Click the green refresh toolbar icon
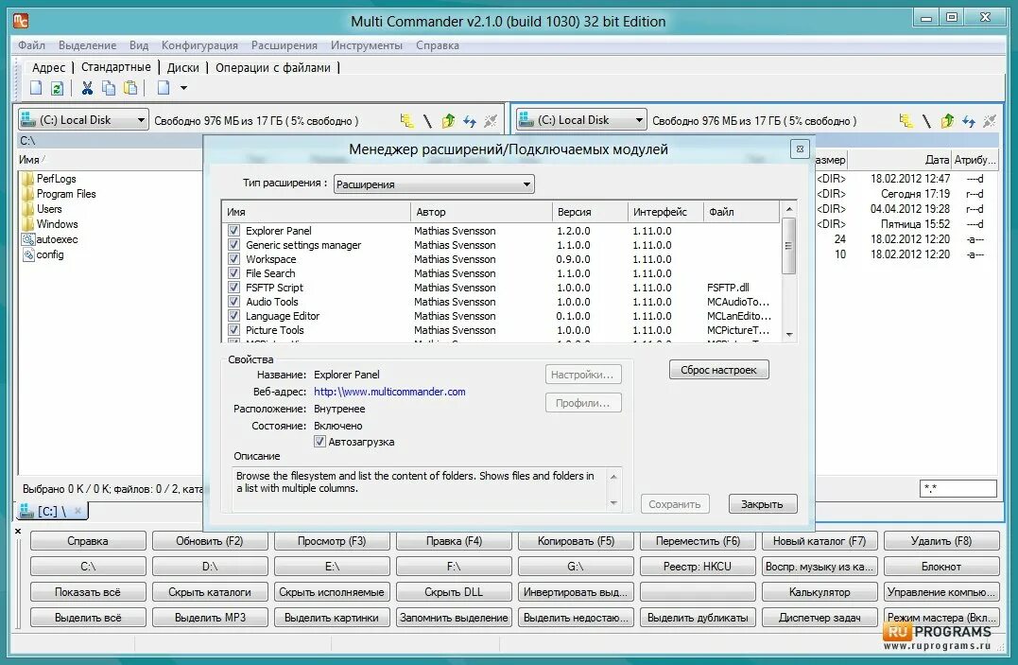The width and height of the screenshot is (1018, 665). 57,88
